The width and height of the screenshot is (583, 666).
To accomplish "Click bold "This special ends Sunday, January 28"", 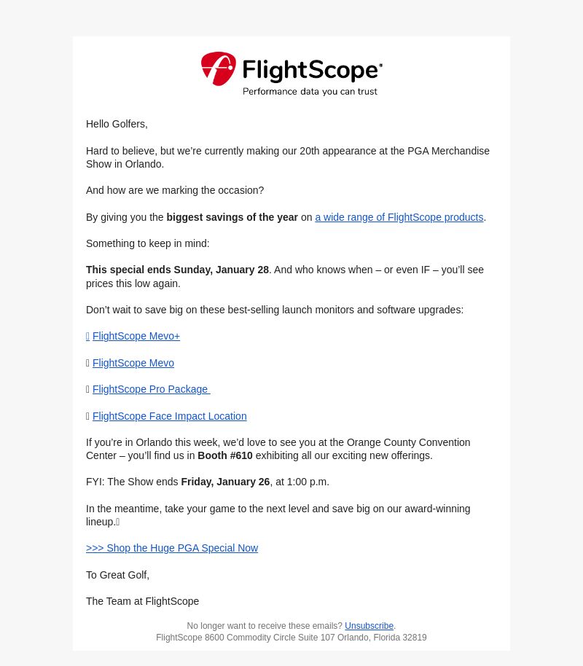I will pos(177,270).
